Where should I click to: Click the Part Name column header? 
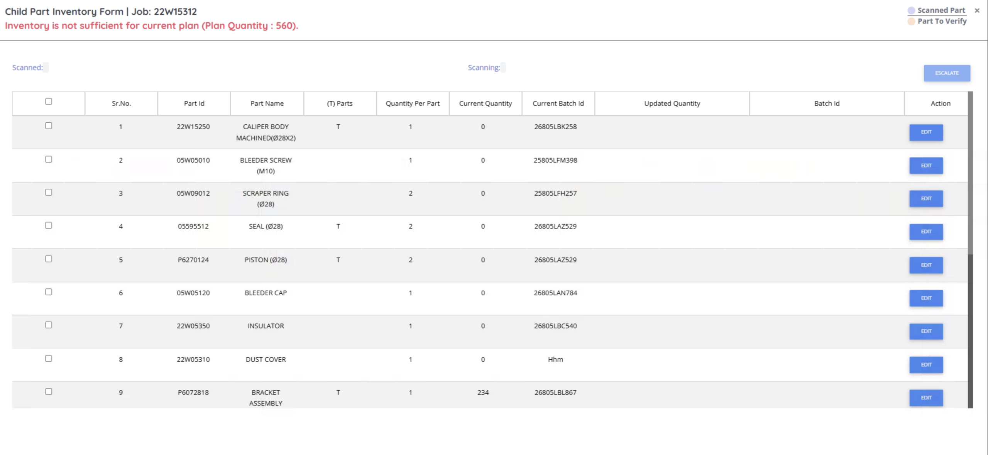[x=267, y=103]
